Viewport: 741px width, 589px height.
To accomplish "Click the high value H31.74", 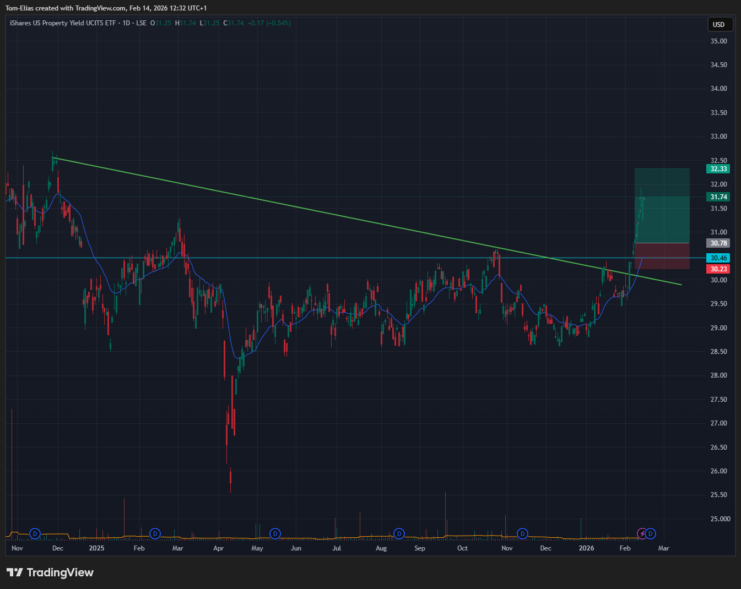I will click(x=186, y=23).
